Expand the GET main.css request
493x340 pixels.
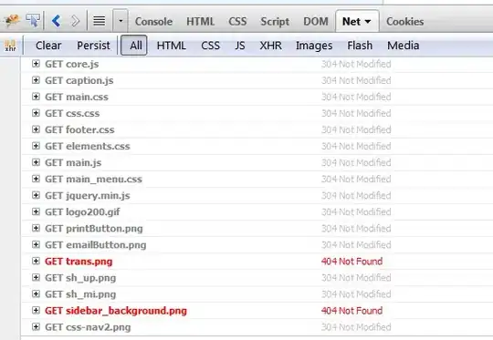[37, 97]
